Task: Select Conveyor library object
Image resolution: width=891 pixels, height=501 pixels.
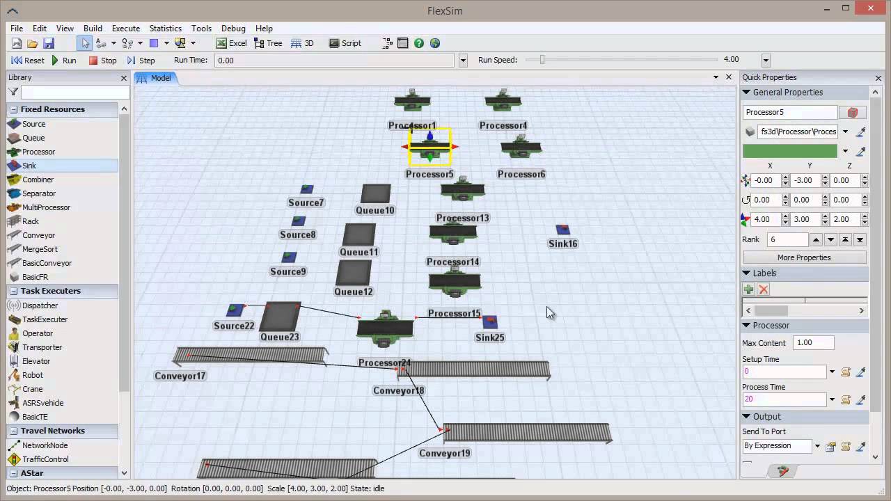Action: 38,235
